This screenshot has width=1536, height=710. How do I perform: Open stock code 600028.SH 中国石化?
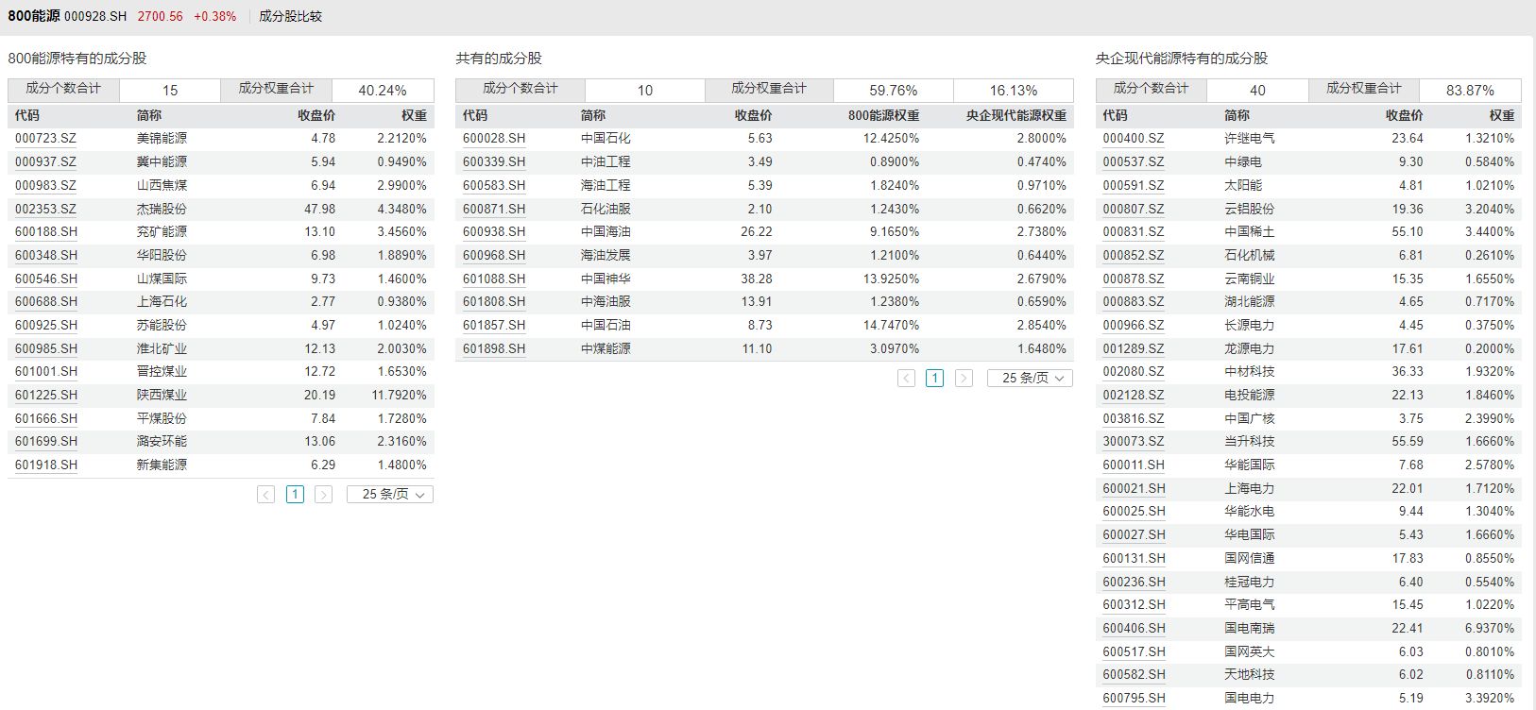point(494,139)
